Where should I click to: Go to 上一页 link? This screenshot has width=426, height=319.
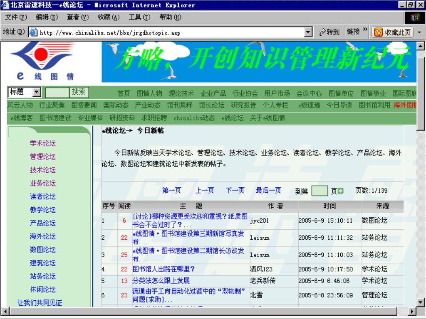pos(205,190)
